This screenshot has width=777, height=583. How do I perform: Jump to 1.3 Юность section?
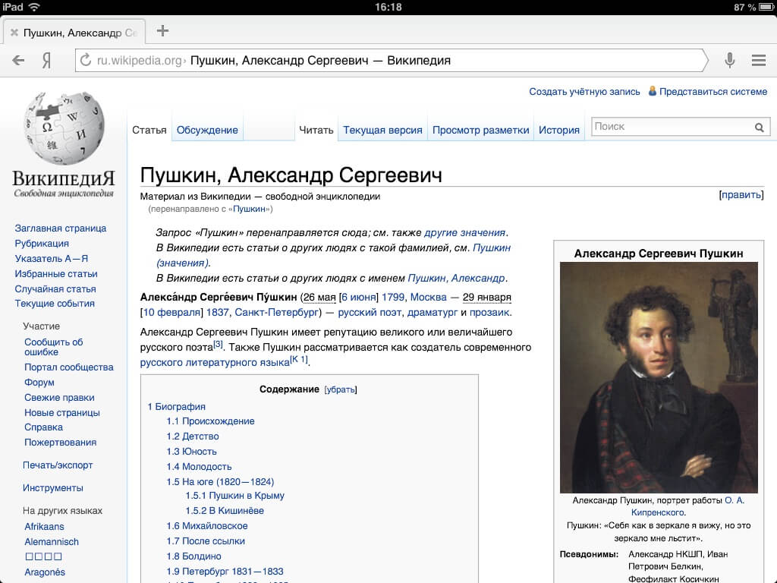(x=192, y=452)
